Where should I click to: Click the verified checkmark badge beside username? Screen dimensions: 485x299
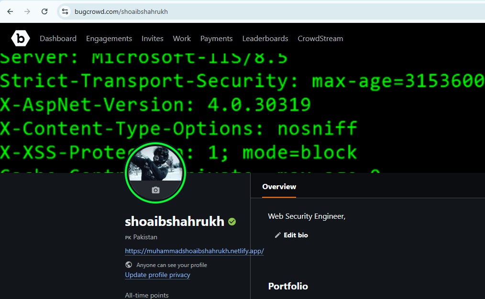pyautogui.click(x=232, y=222)
